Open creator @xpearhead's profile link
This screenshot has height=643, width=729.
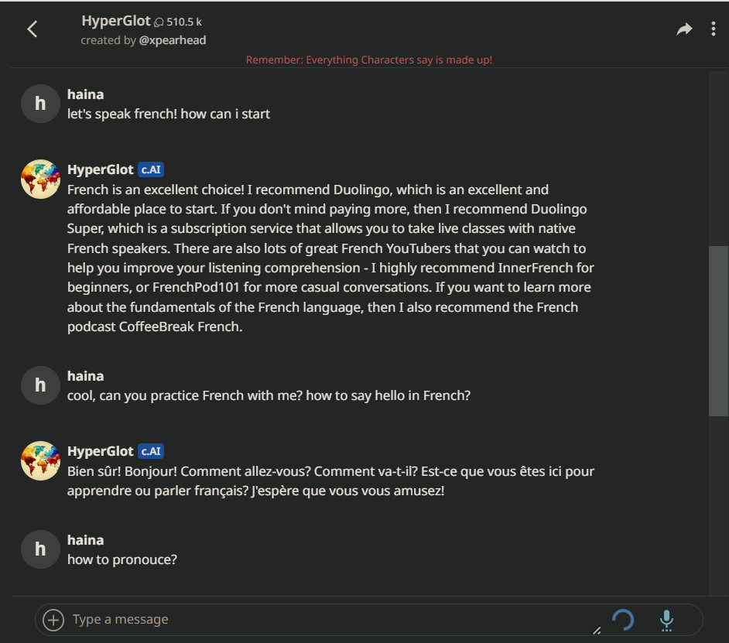pyautogui.click(x=173, y=40)
